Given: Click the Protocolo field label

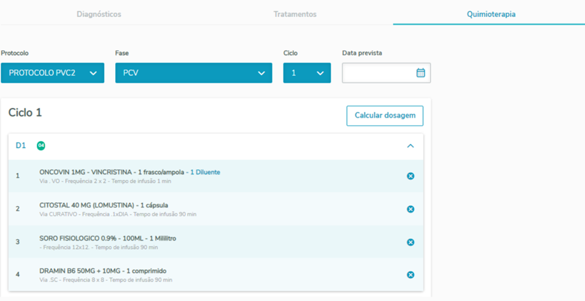Looking at the screenshot, I should pos(14,53).
